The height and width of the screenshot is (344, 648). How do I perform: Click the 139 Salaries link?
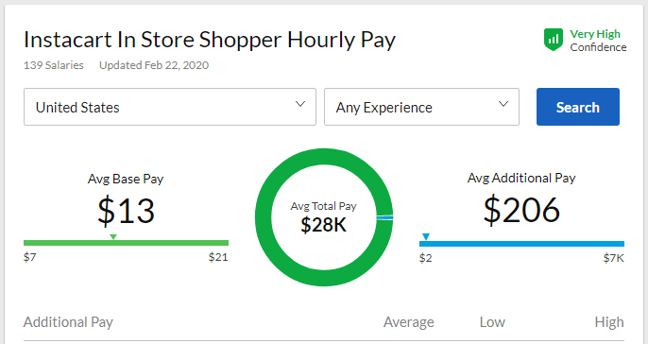pos(53,65)
